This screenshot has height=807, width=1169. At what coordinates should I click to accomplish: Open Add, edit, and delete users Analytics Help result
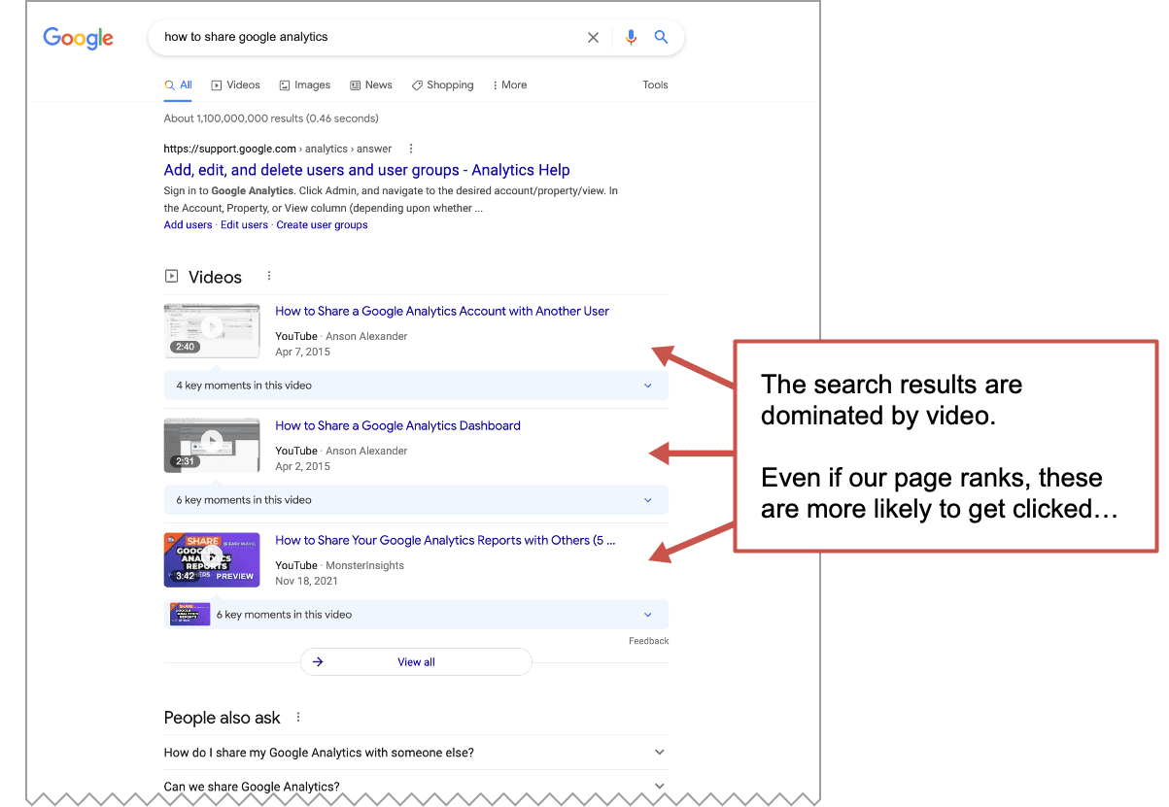coord(367,170)
